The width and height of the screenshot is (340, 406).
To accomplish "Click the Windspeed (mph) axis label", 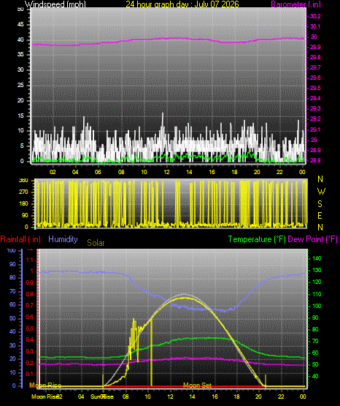I will tap(55, 4).
